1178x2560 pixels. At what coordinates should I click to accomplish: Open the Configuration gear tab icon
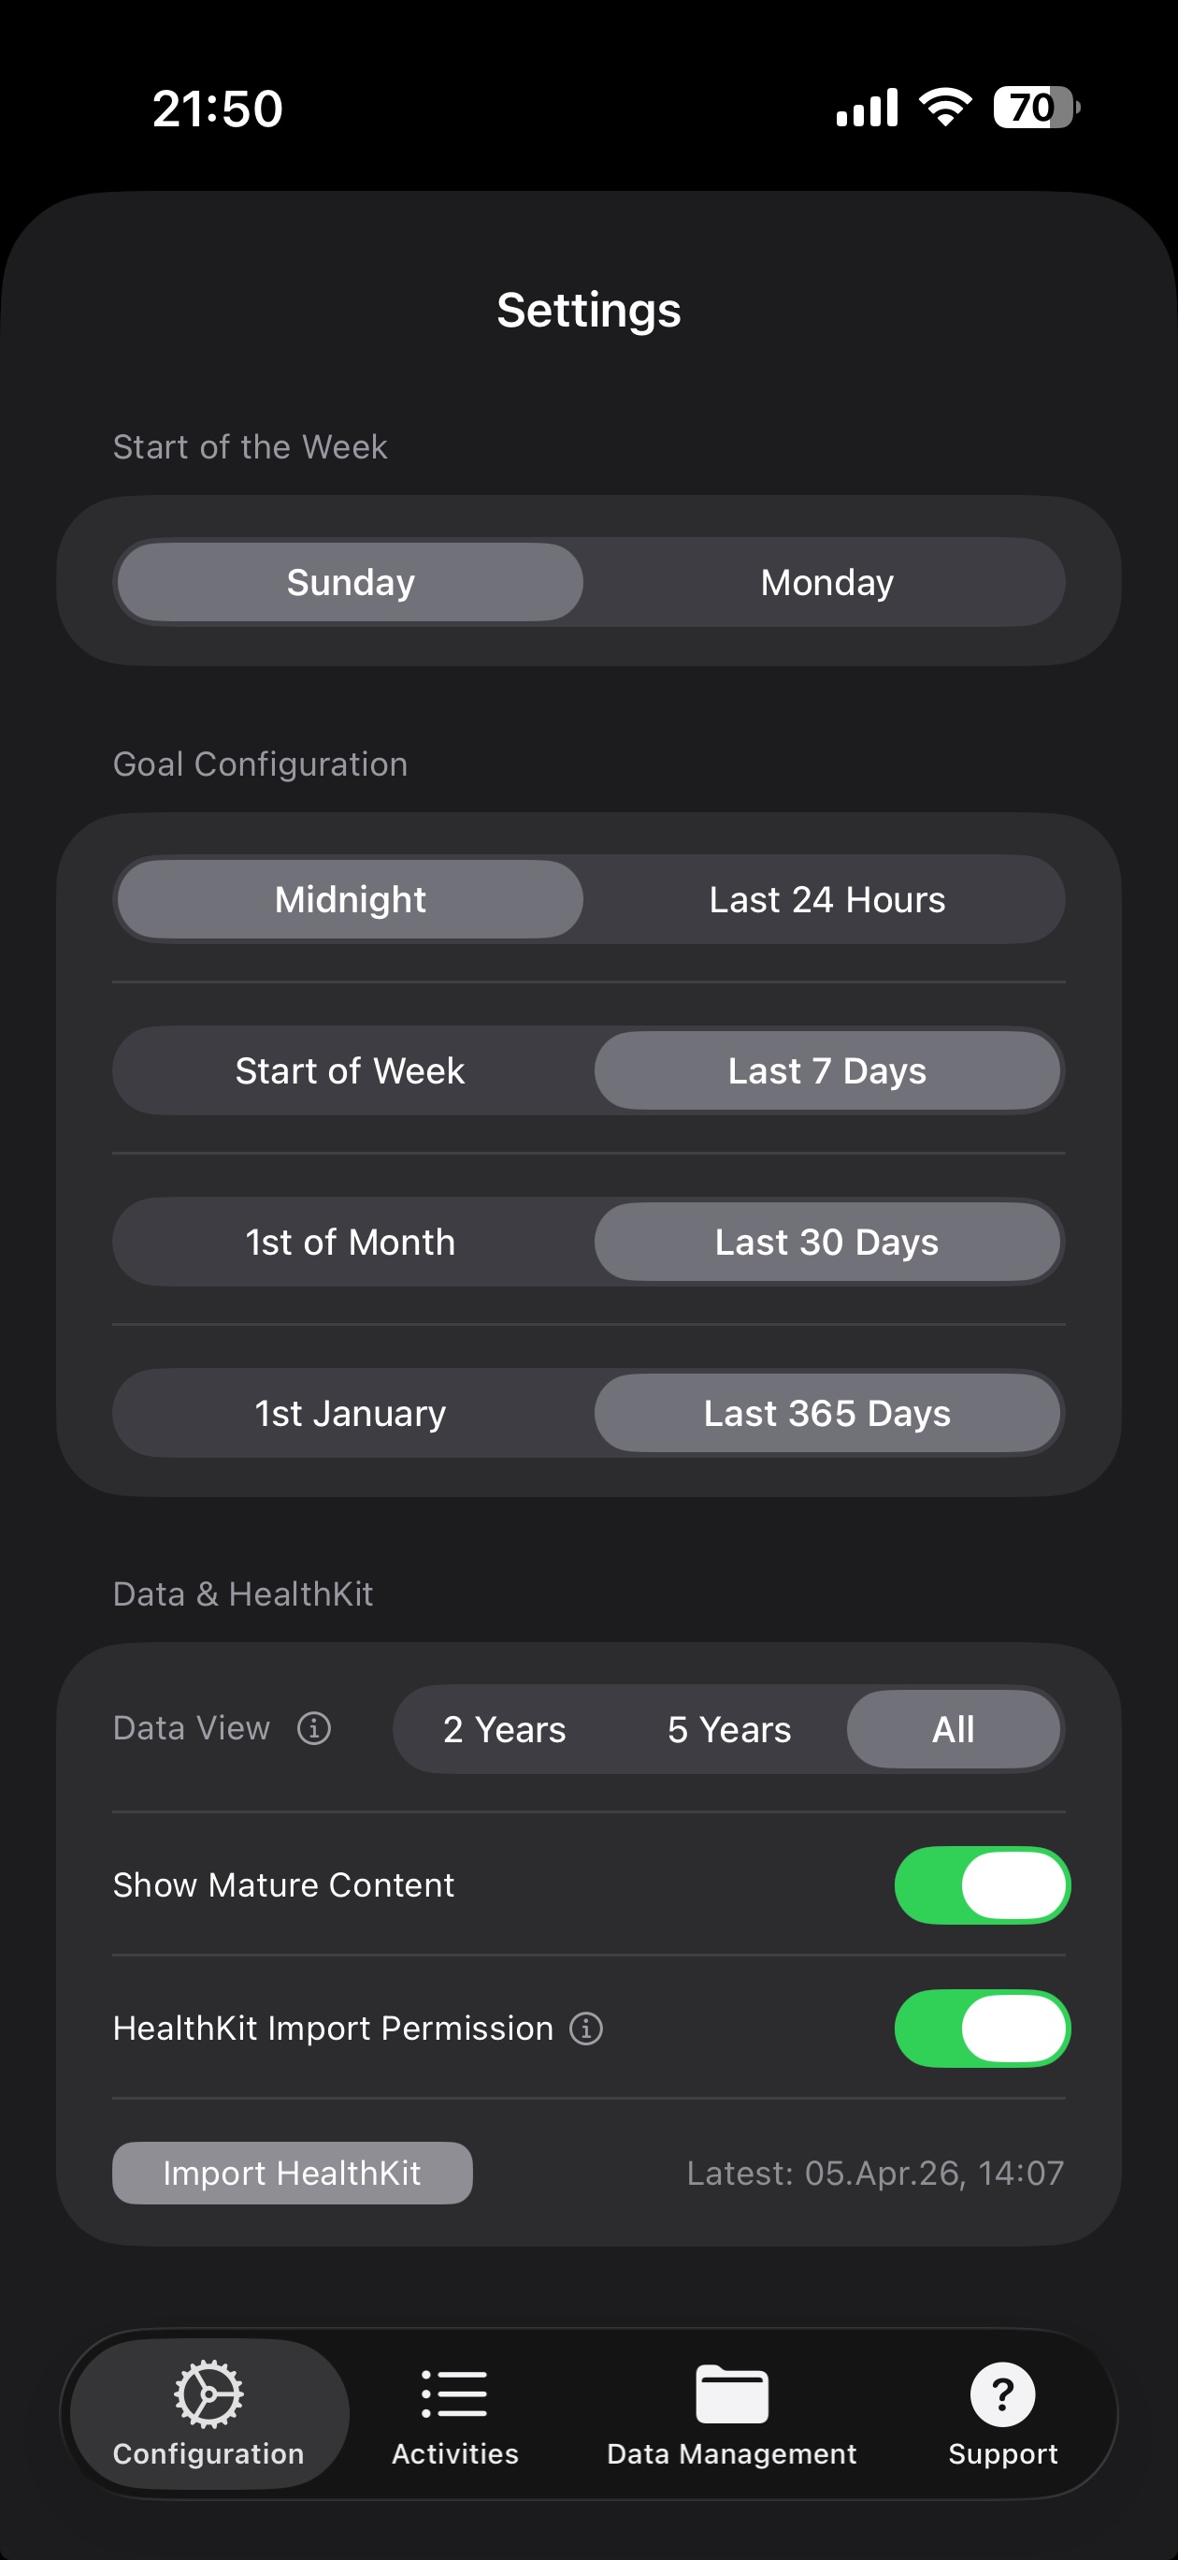pos(208,2393)
